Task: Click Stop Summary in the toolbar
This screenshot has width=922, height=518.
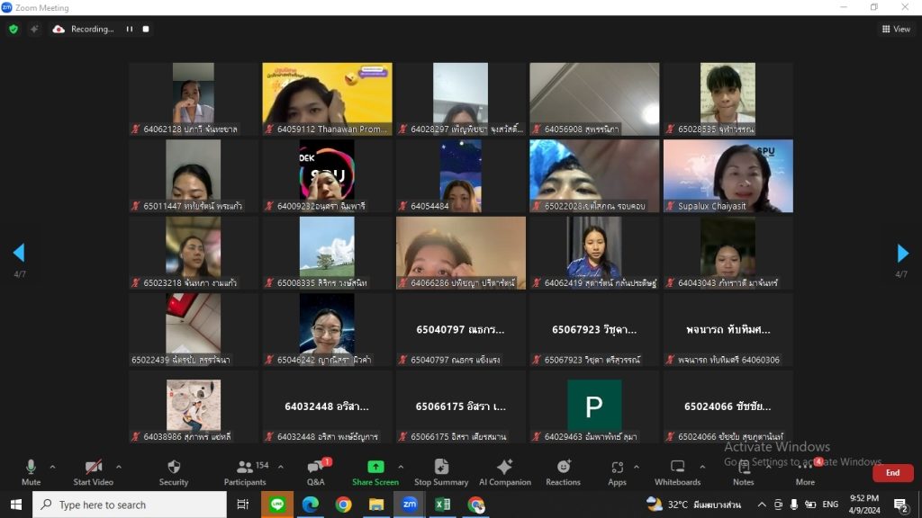Action: point(441,472)
